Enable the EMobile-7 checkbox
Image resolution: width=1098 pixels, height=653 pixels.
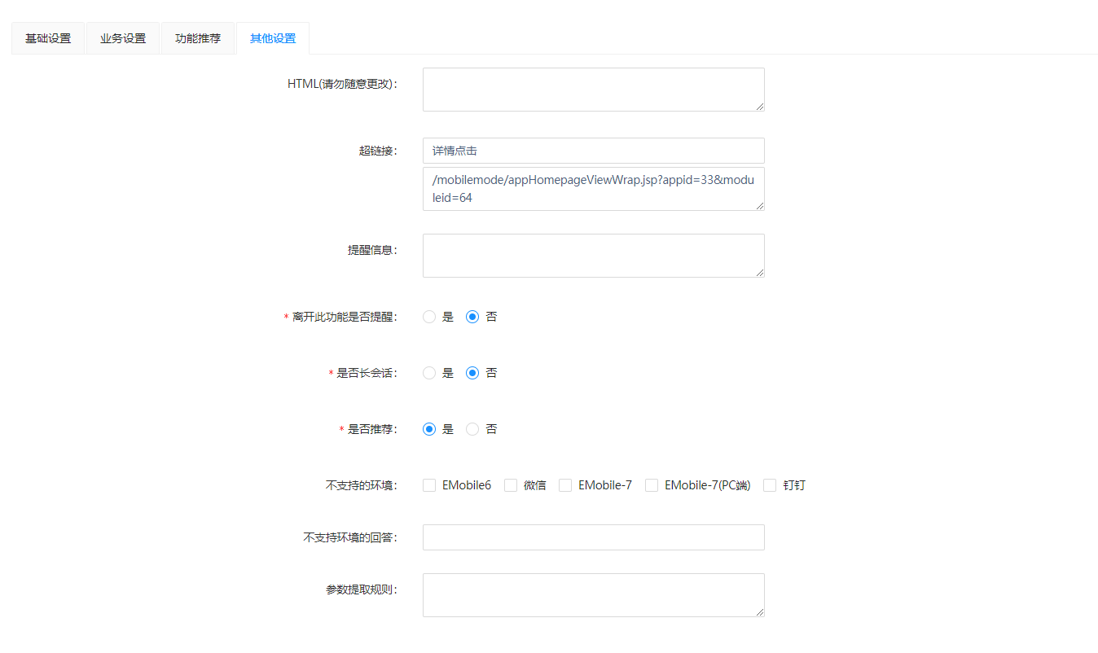[565, 485]
